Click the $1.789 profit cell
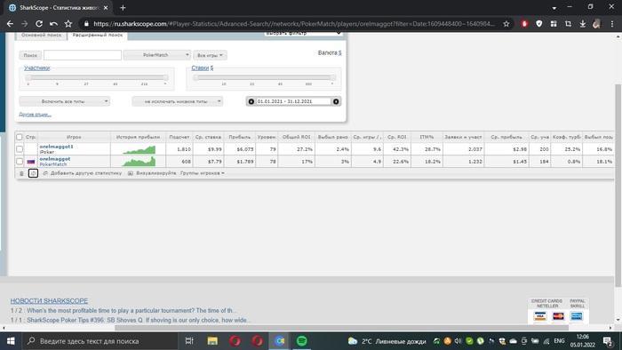Image resolution: width=622 pixels, height=350 pixels. pos(240,162)
